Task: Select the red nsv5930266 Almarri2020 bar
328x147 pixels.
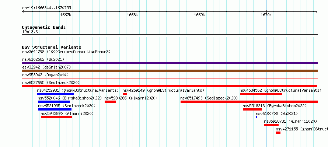Action: [110, 102]
